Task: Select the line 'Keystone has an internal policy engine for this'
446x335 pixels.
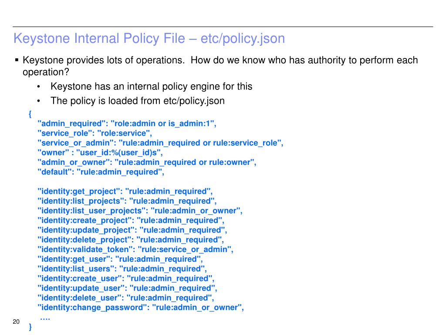Action: coord(151,86)
